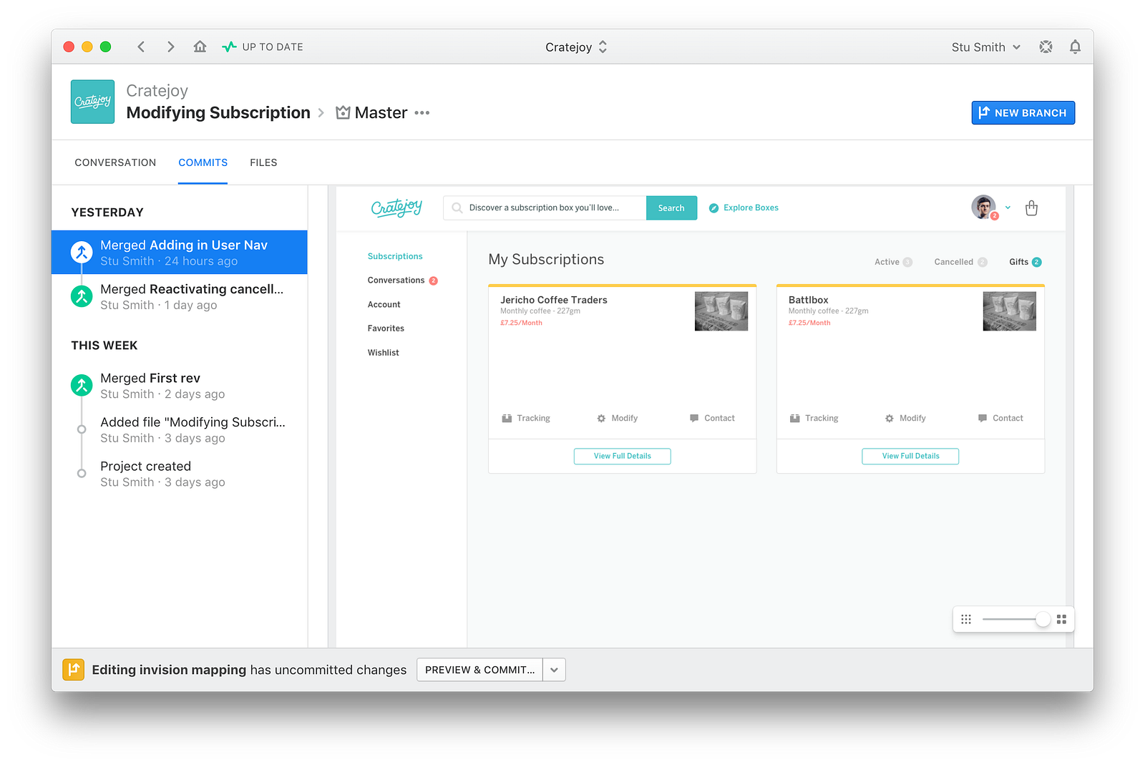Open the Stu Smith account menu
The image size is (1145, 765).
pos(986,47)
